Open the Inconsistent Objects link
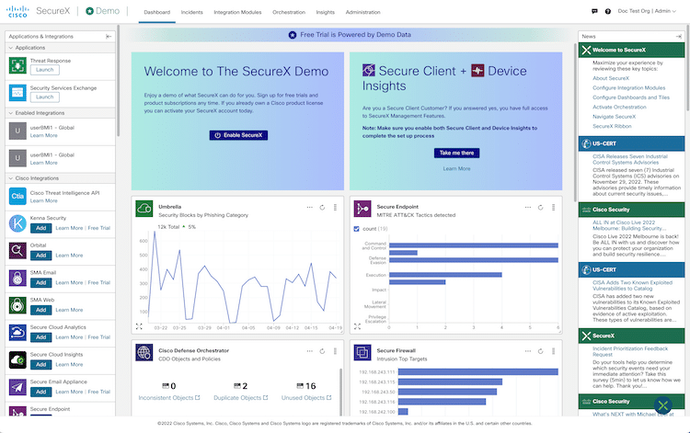Image resolution: width=690 pixels, height=433 pixels. [x=169, y=398]
